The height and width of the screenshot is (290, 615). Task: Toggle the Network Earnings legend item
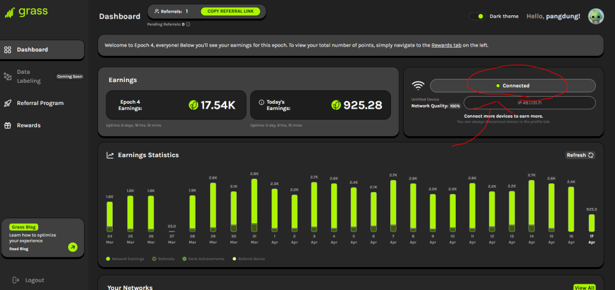tap(125, 259)
